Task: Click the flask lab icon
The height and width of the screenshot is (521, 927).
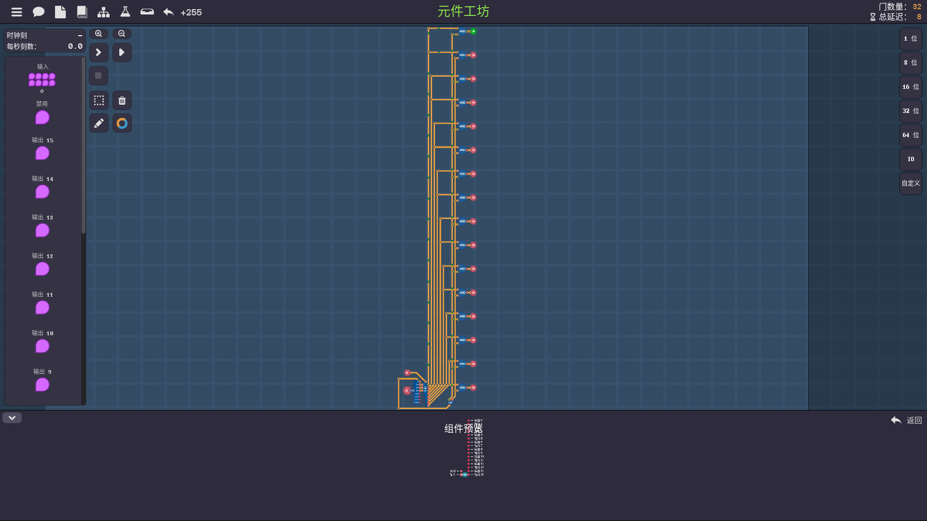Action: 125,12
